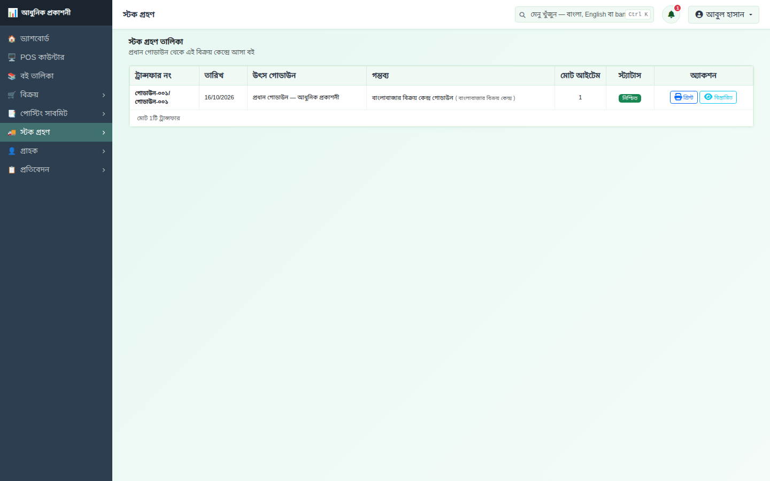Expand the প্রতিবেদন submenu chevron
Screen dimensions: 770x481
coord(104,169)
